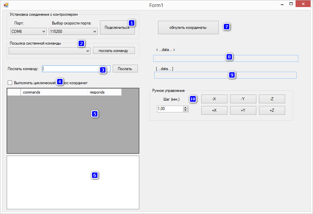Click the -Z jog button

[x=272, y=99]
